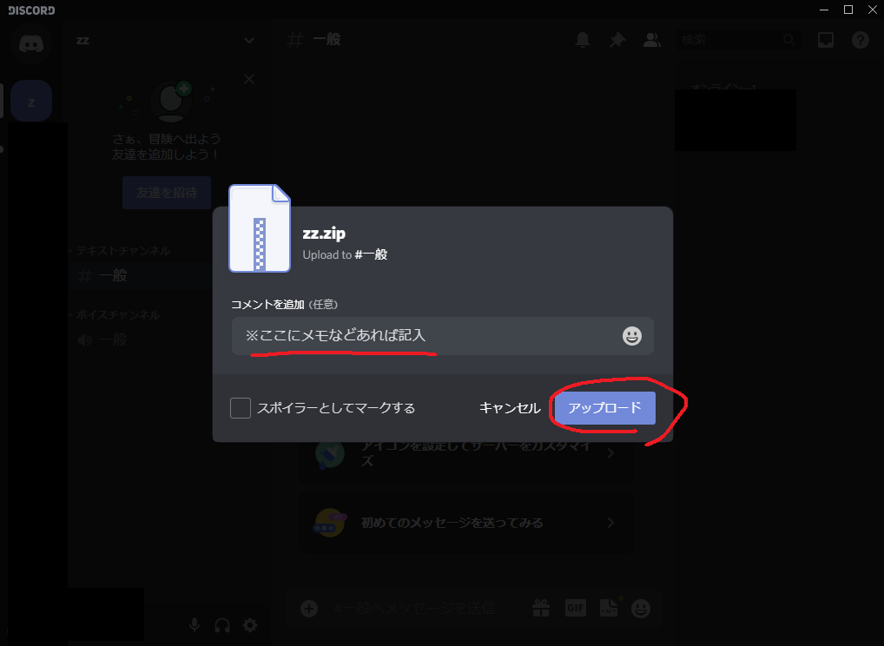Toggle member list icon in header
The width and height of the screenshot is (884, 646).
[652, 40]
